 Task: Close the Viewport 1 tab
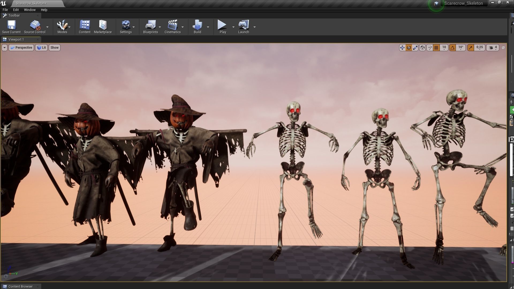click(x=38, y=40)
